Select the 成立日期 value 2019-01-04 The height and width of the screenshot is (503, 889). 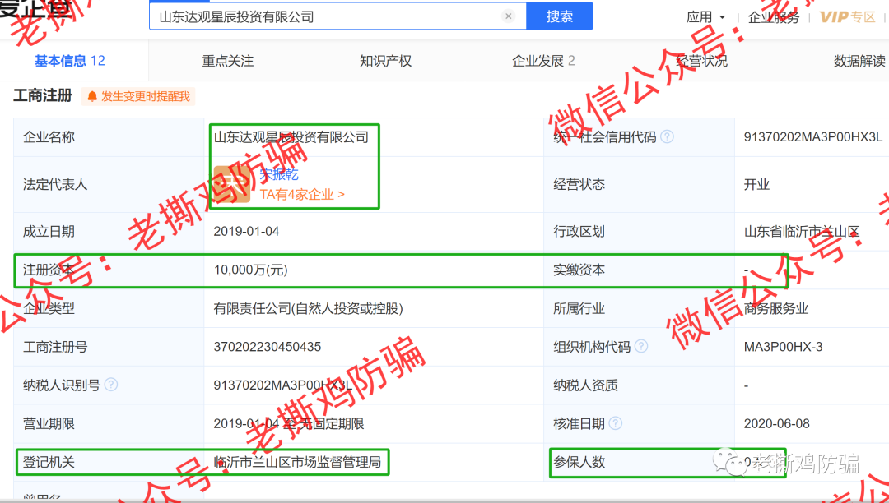pyautogui.click(x=246, y=232)
